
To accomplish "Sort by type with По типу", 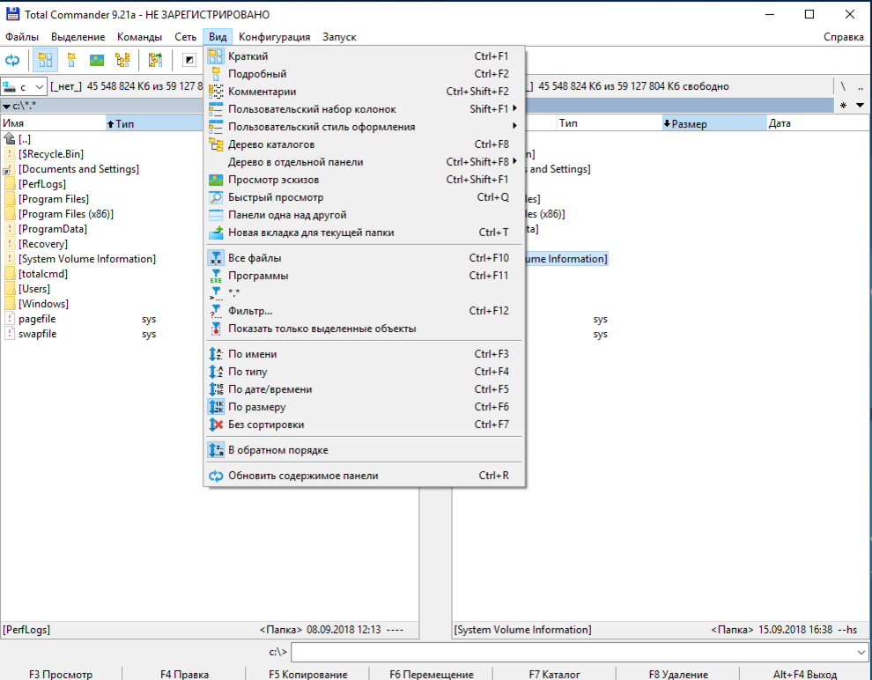I will [x=365, y=372].
